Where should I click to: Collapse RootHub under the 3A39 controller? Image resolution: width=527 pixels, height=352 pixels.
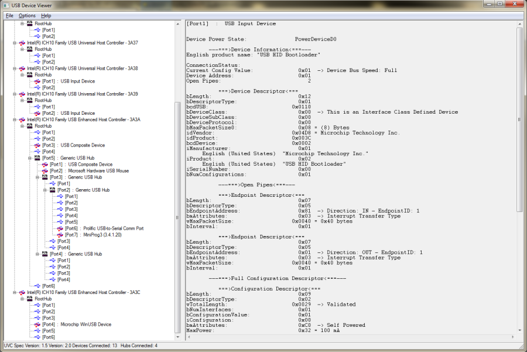[x=22, y=100]
